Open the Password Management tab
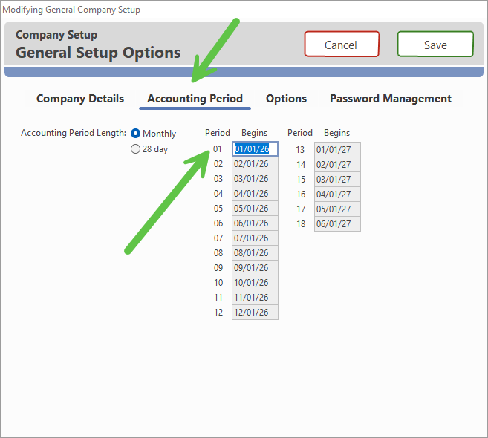Screen dimensions: 488x438 pyautogui.click(x=390, y=99)
